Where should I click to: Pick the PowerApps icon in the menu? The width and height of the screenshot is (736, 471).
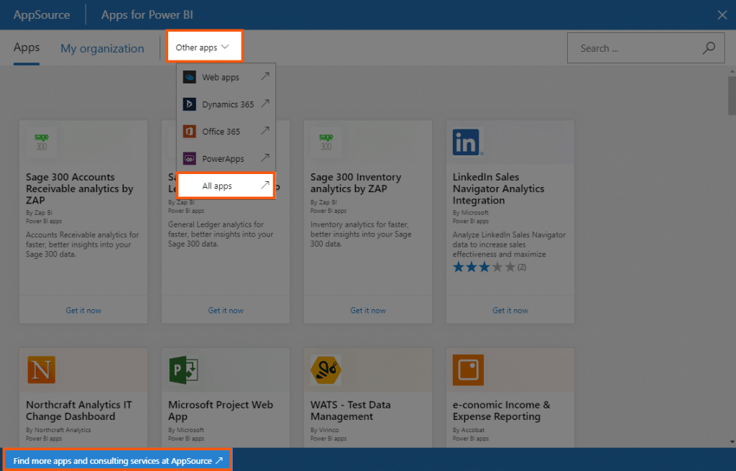189,159
